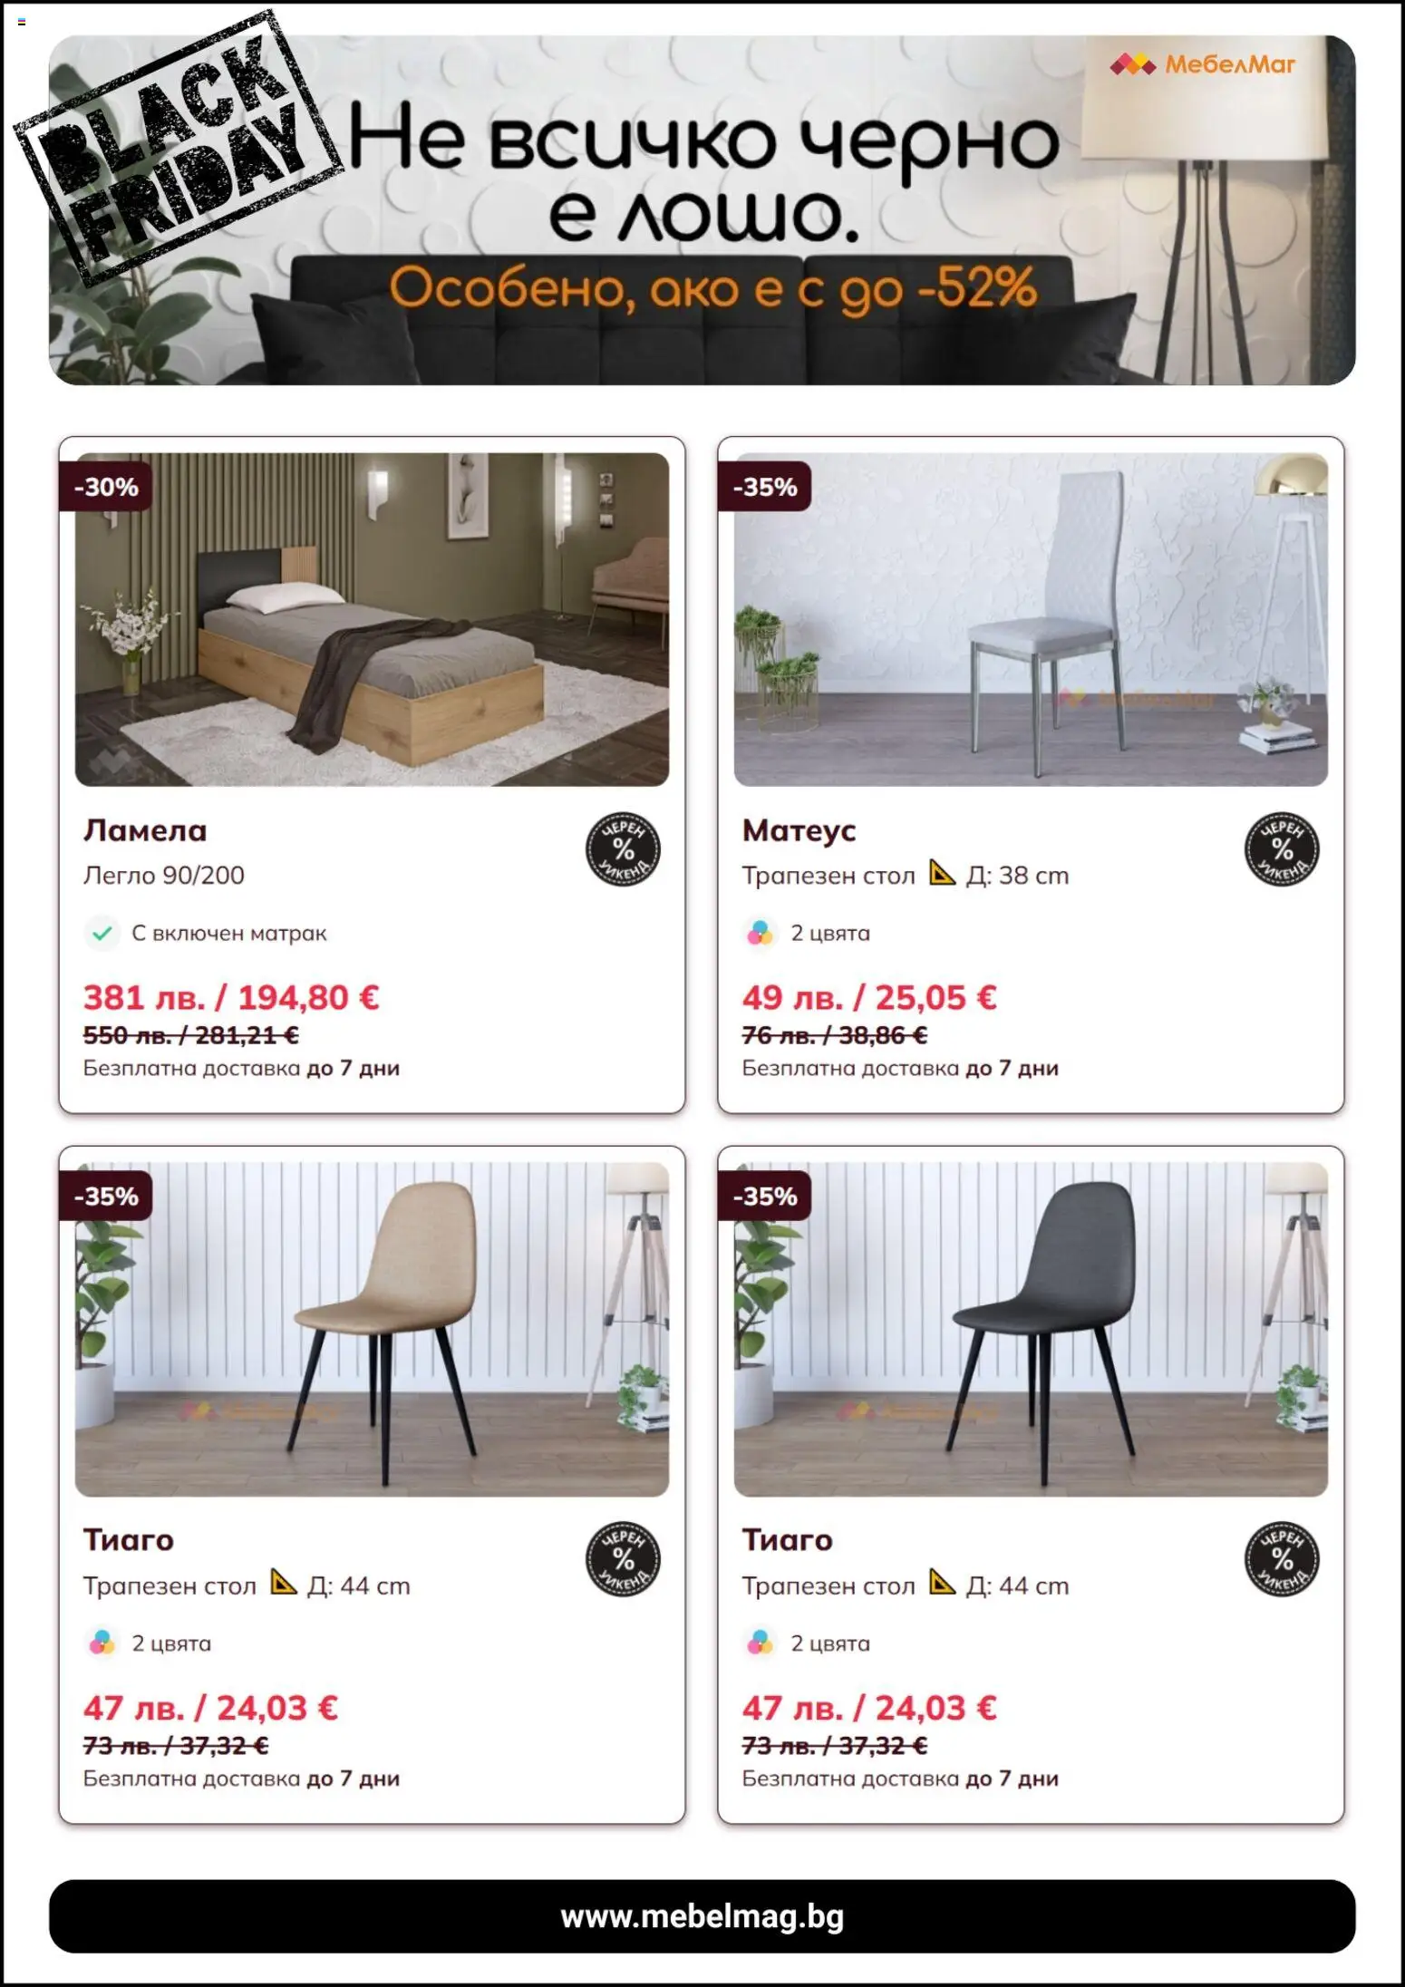Click the -35% badge on Матеус chair
This screenshot has width=1405, height=1987.
(765, 487)
